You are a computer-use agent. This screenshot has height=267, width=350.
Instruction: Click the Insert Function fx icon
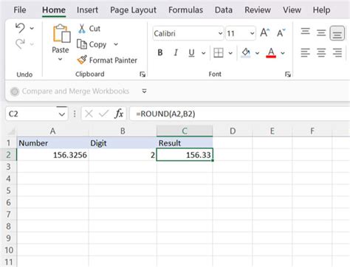pyautogui.click(x=119, y=114)
